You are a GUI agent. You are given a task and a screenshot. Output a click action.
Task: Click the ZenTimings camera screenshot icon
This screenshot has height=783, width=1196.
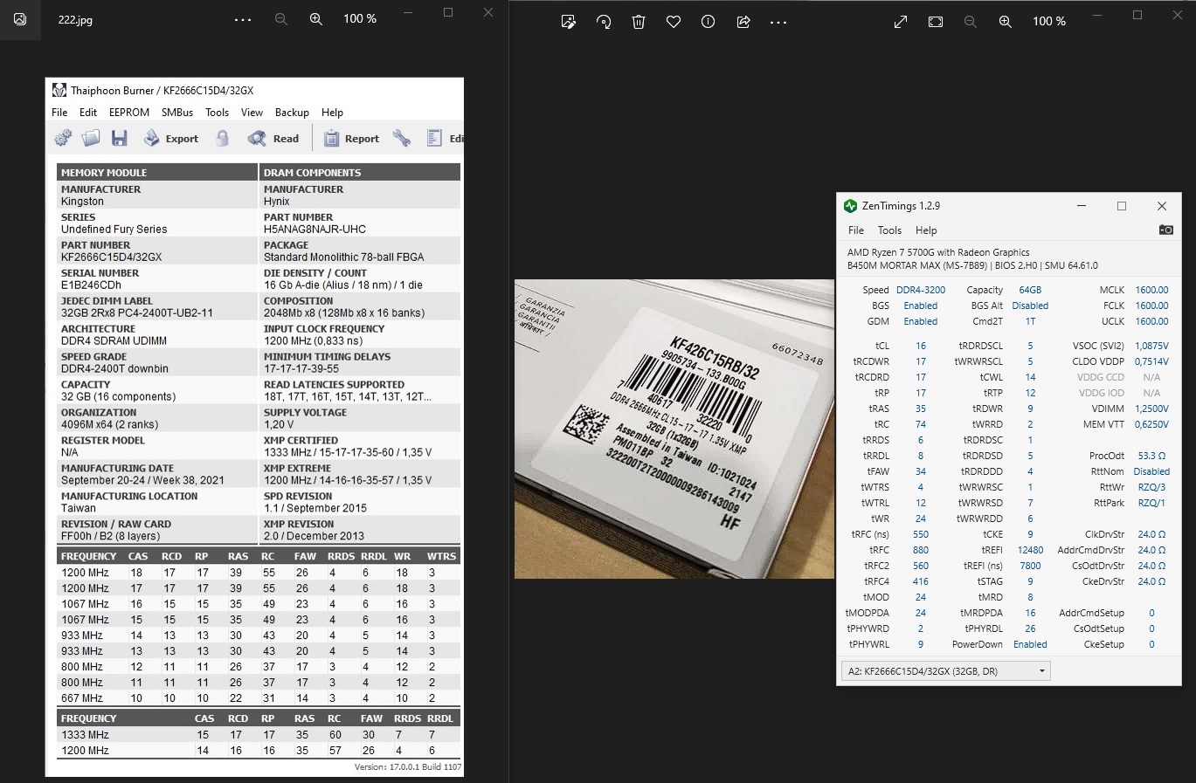pos(1165,230)
